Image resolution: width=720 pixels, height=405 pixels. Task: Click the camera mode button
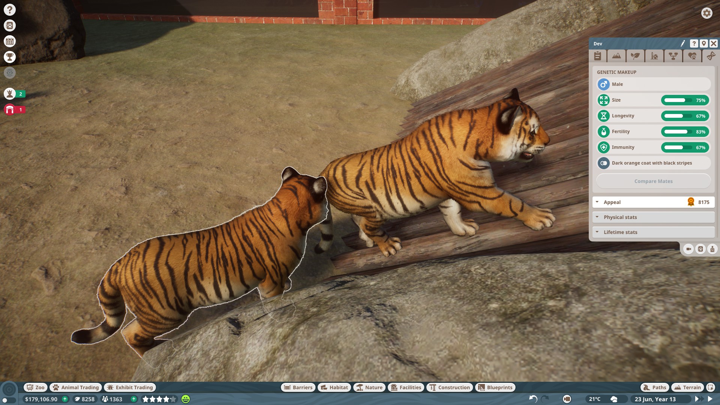[x=567, y=399]
